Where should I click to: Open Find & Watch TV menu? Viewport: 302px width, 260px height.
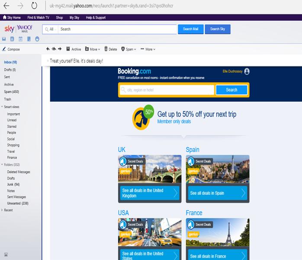click(x=39, y=18)
